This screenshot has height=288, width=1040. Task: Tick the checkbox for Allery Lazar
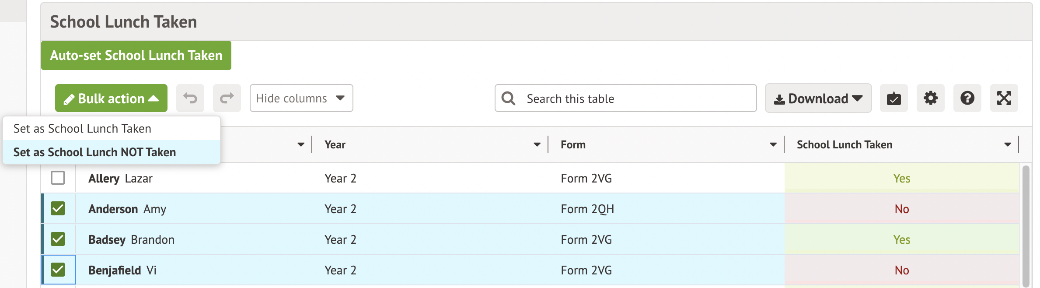58,178
